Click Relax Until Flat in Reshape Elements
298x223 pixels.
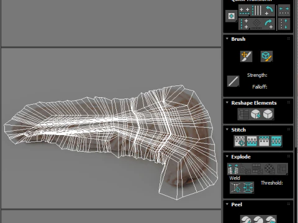pyautogui.click(x=256, y=114)
